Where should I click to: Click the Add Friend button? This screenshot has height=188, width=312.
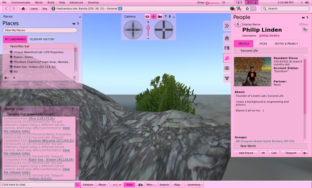click(x=246, y=153)
